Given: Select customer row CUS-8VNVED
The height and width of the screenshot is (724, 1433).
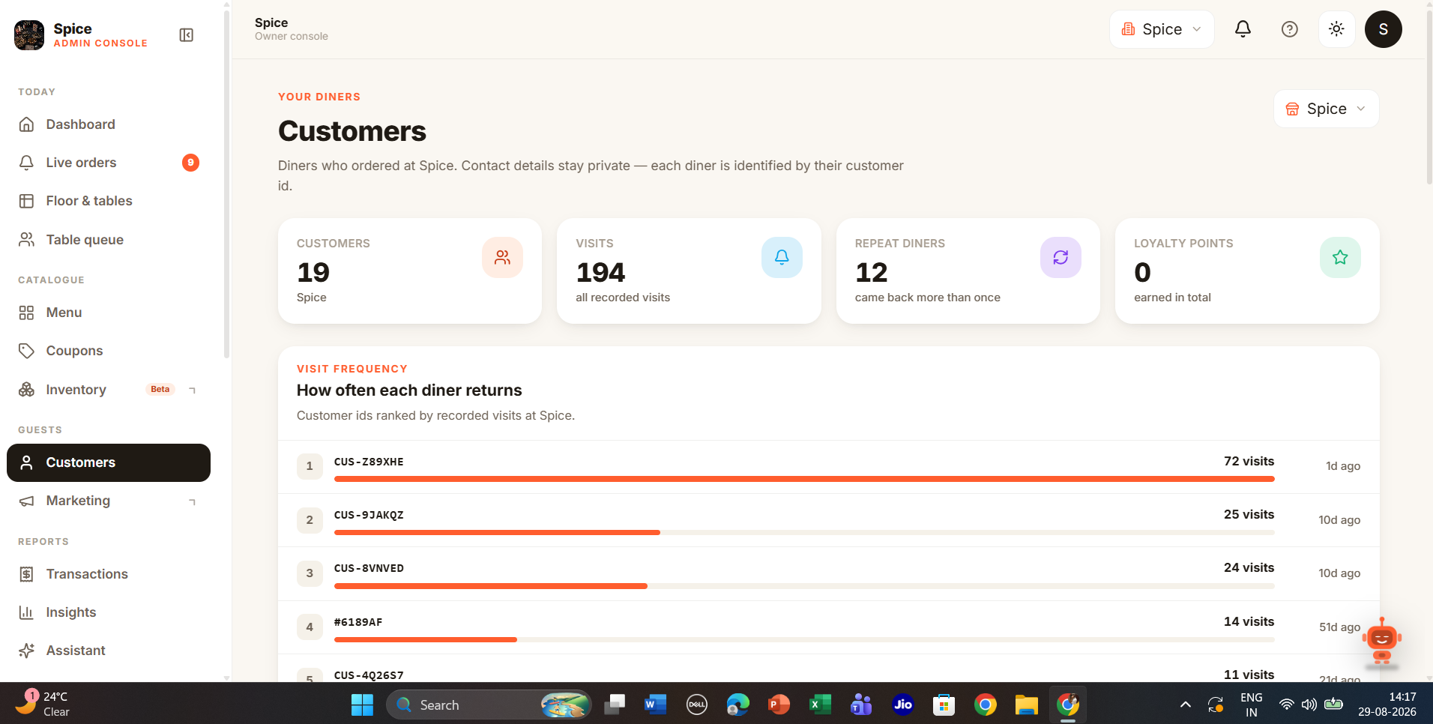Looking at the screenshot, I should pos(828,573).
